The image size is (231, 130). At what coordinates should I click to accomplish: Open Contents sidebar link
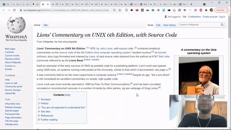pos(9,52)
